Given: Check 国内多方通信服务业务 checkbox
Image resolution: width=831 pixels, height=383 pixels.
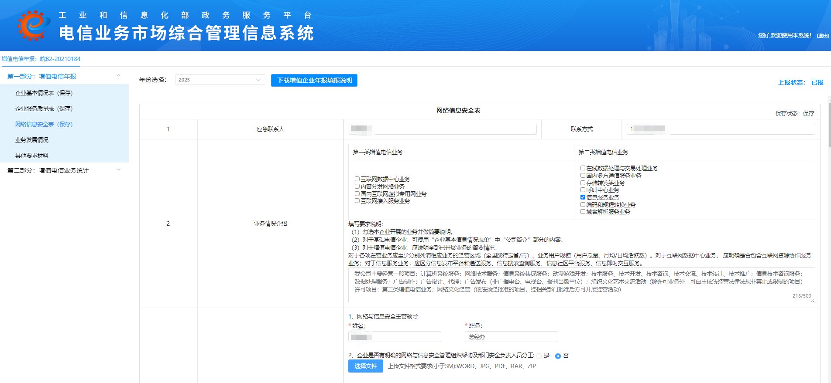Looking at the screenshot, I should 583,175.
